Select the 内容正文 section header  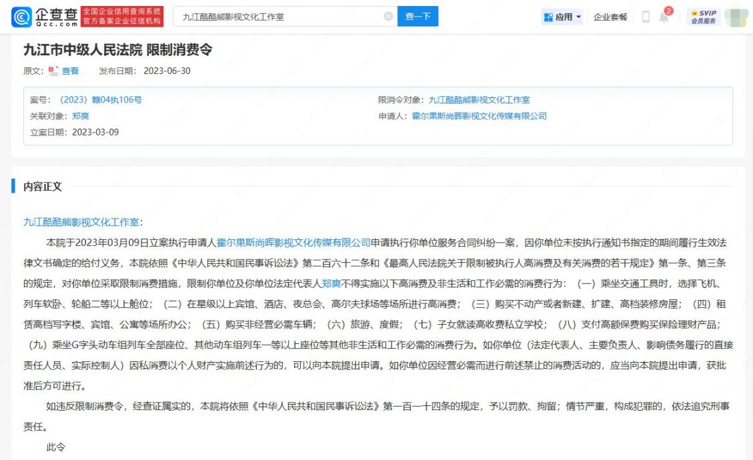[42, 187]
